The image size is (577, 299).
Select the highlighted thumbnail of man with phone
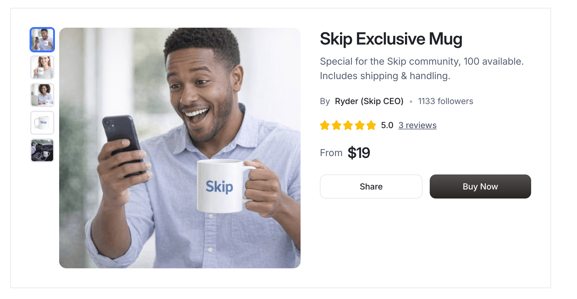[42, 39]
